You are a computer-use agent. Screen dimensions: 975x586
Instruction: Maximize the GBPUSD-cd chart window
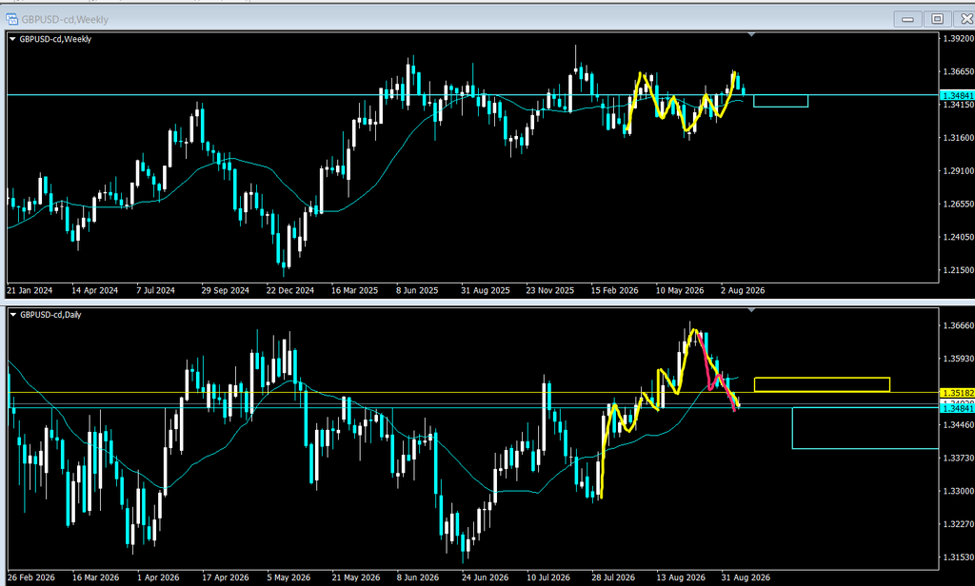[938, 19]
